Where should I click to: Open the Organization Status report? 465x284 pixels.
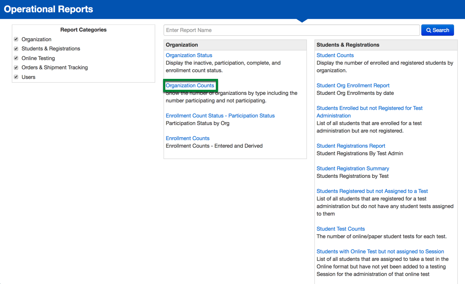[189, 55]
